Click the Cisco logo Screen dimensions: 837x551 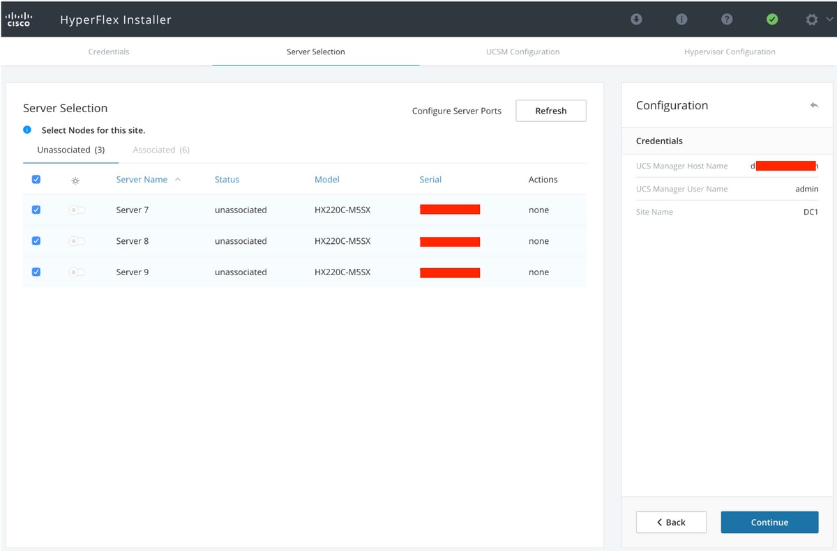(18, 19)
